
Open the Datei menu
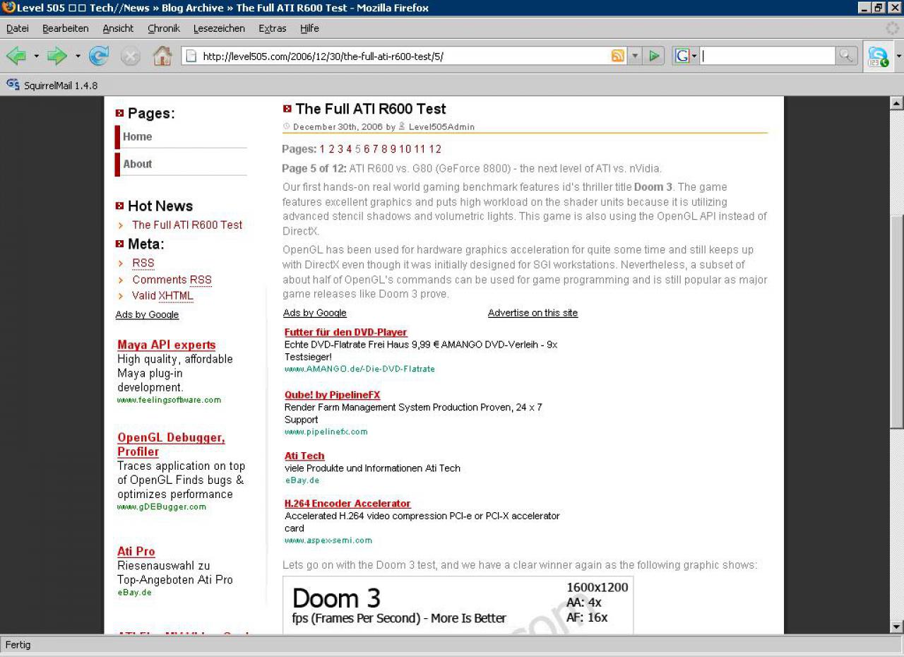(x=17, y=28)
